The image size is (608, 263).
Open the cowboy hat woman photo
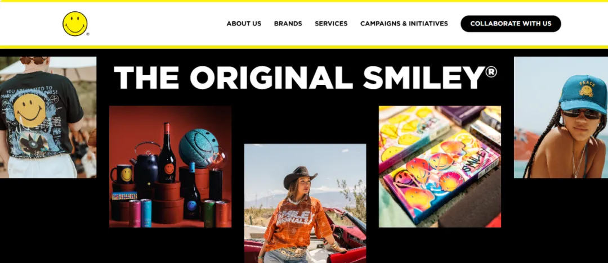pos(305,203)
